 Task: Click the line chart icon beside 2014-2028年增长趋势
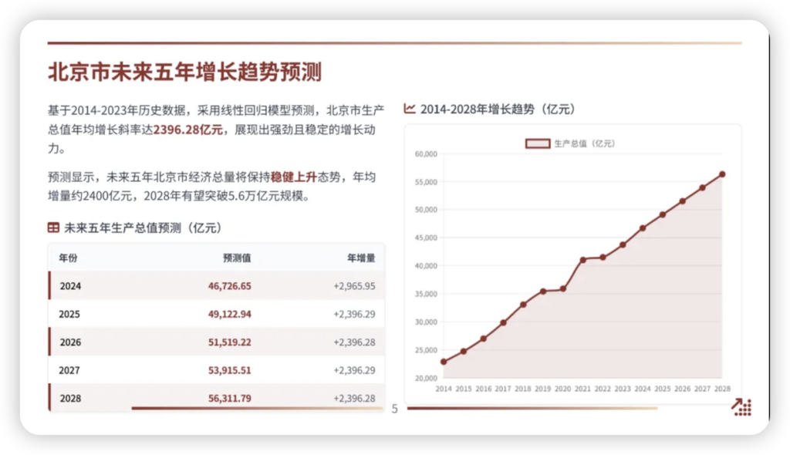410,110
